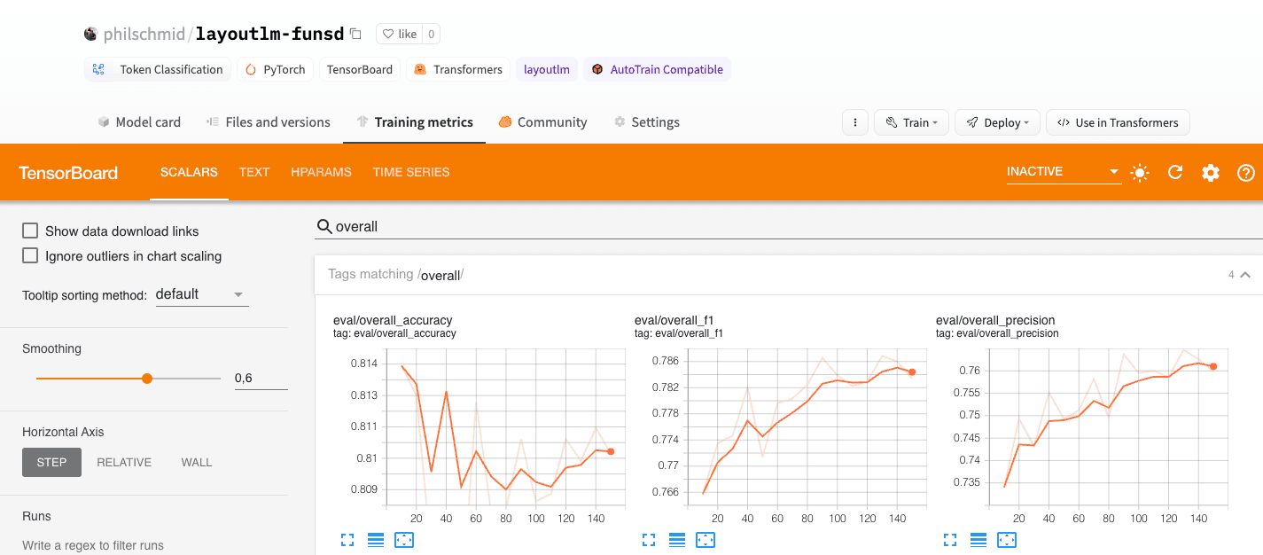Toggle y-axis log scale for eval/overall_accuracy
Image resolution: width=1263 pixels, height=555 pixels.
376,539
